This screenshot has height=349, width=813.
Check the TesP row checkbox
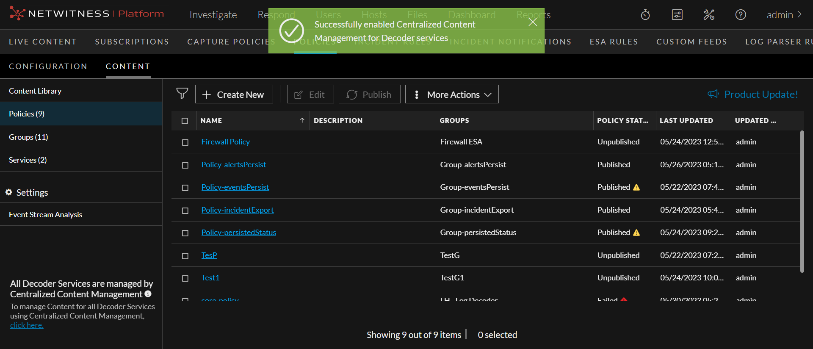(x=185, y=256)
